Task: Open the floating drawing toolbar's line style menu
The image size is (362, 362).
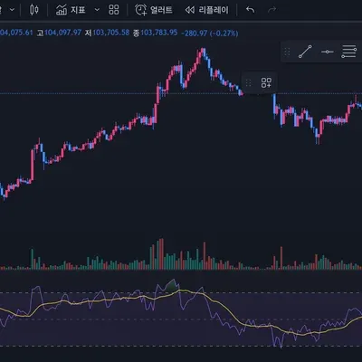Action: pos(348,52)
